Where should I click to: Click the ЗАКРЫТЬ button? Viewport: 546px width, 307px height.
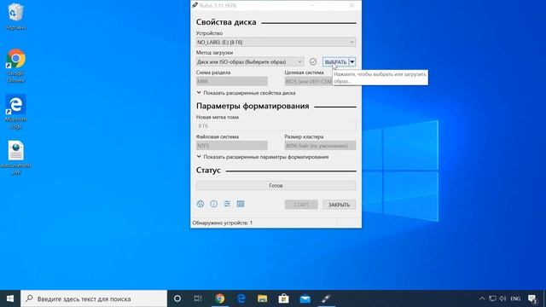[339, 205]
